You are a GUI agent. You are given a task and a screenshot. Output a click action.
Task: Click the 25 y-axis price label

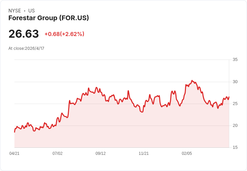coord(235,104)
